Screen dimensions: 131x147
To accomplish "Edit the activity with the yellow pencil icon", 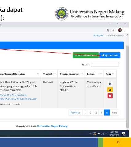I will [110, 90].
